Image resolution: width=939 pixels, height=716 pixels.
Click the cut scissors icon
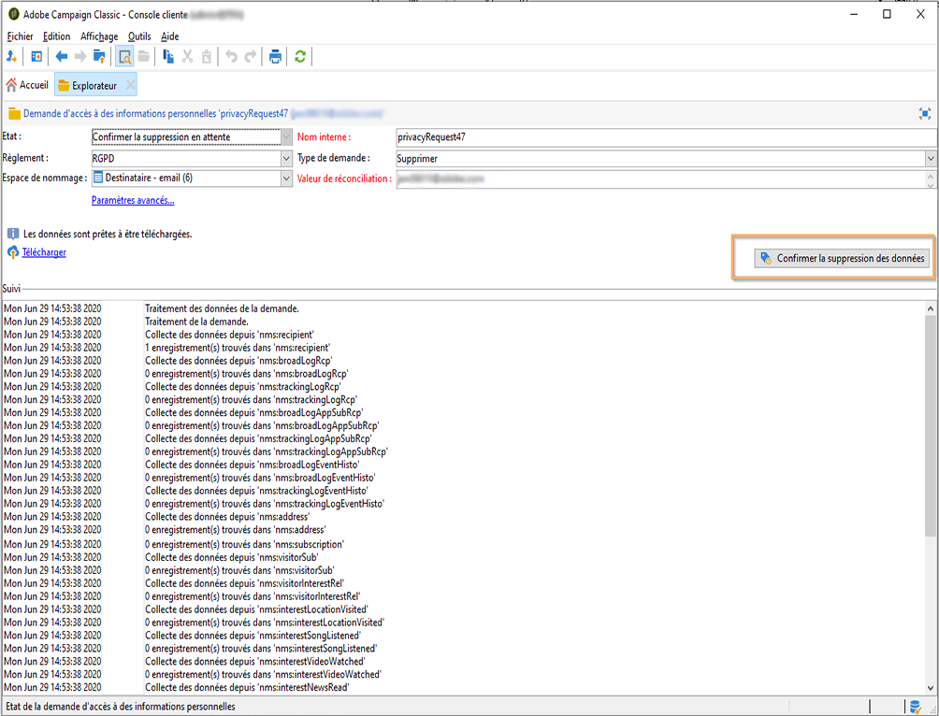click(187, 57)
